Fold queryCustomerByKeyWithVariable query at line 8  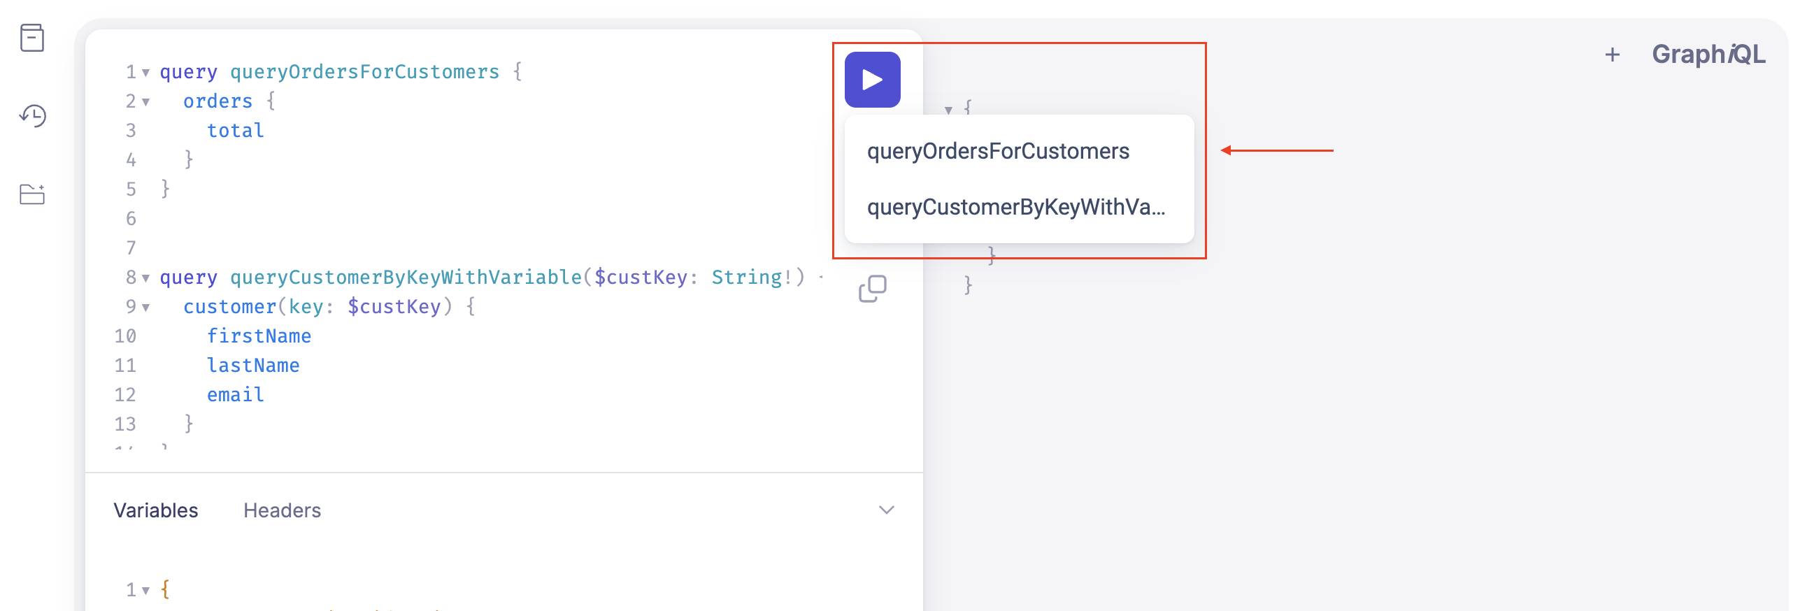tap(146, 278)
